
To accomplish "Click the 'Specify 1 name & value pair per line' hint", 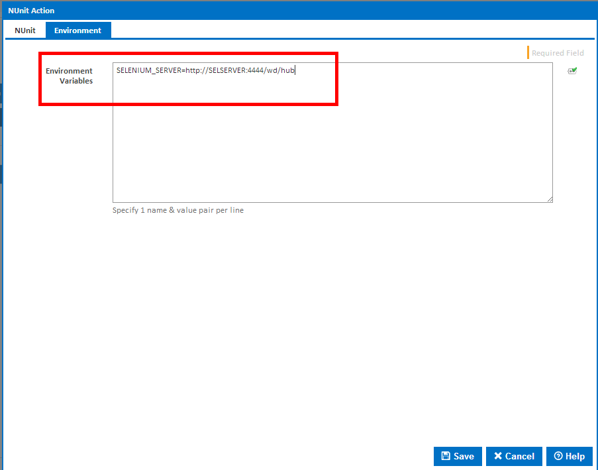I will 178,210.
